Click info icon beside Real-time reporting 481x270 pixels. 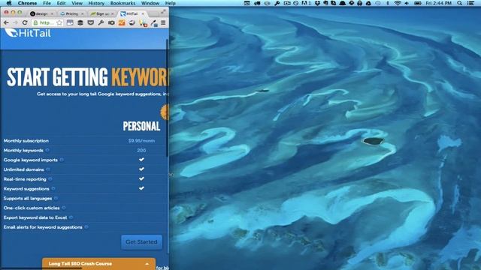pos(50,179)
